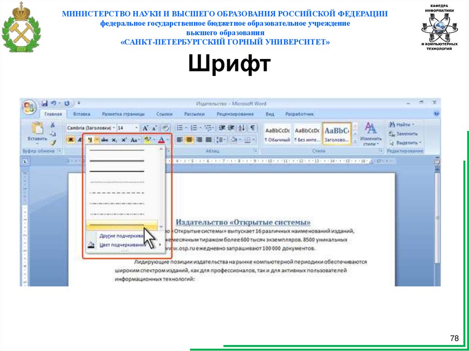Click increase indent icon

(x=231, y=128)
